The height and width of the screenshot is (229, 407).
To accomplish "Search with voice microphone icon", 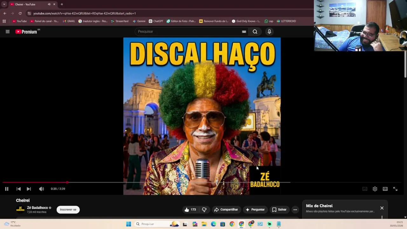I will [x=269, y=31].
